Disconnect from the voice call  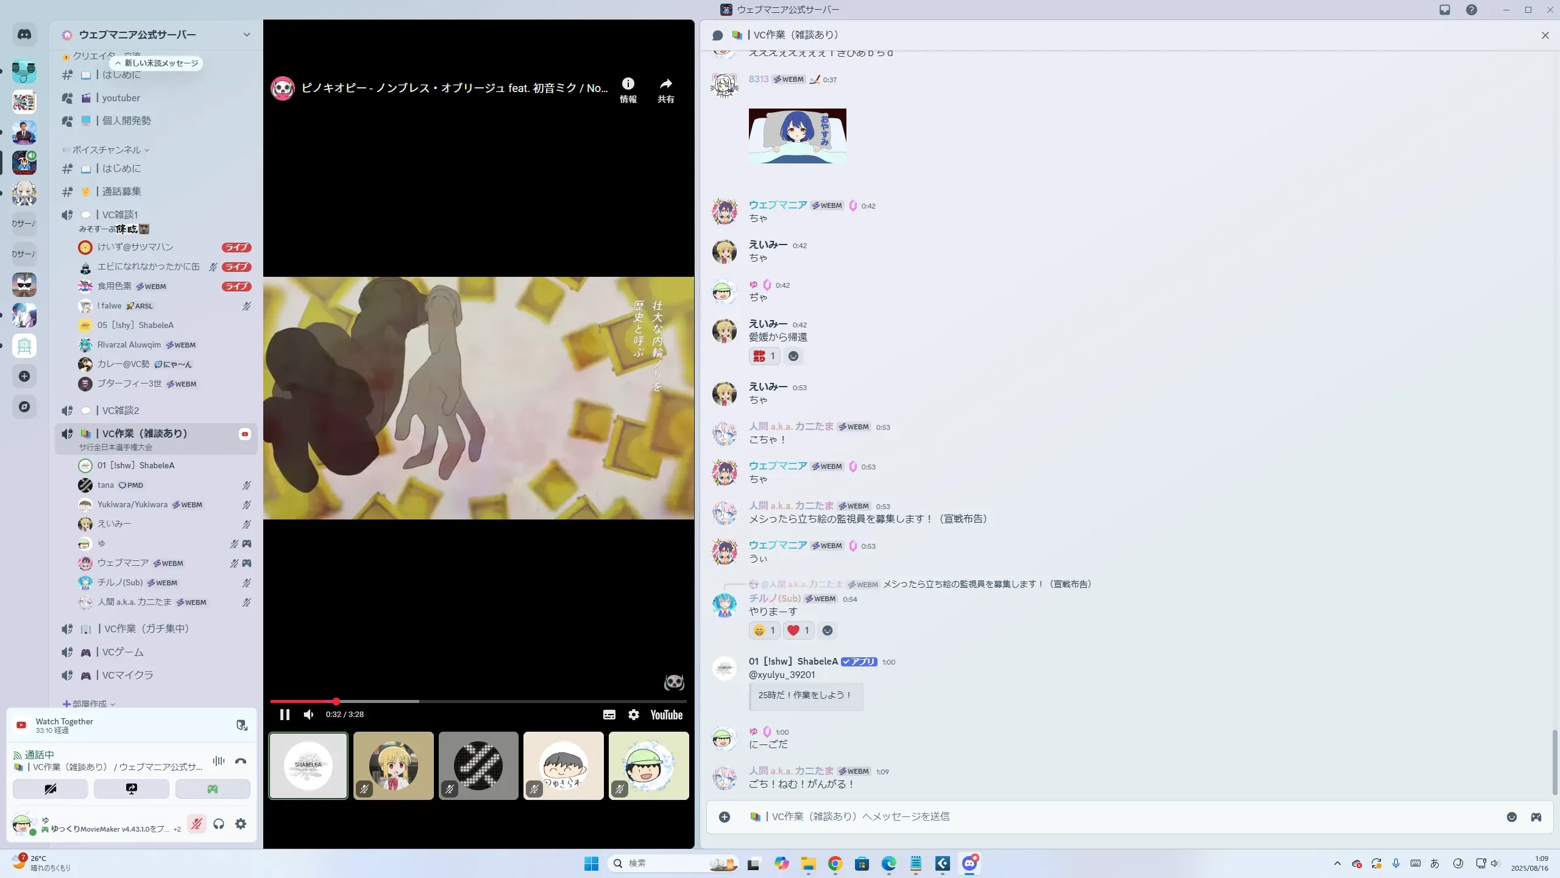click(241, 761)
